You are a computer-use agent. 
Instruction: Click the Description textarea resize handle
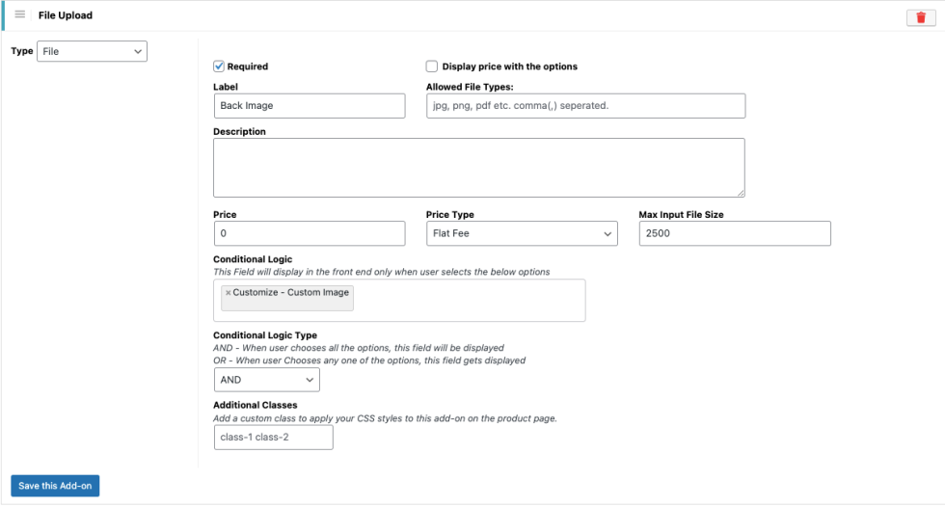pyautogui.click(x=740, y=192)
